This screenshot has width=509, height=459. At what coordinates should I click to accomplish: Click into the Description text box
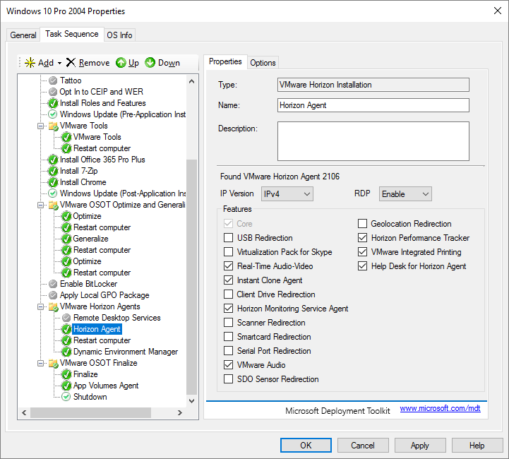(x=373, y=141)
